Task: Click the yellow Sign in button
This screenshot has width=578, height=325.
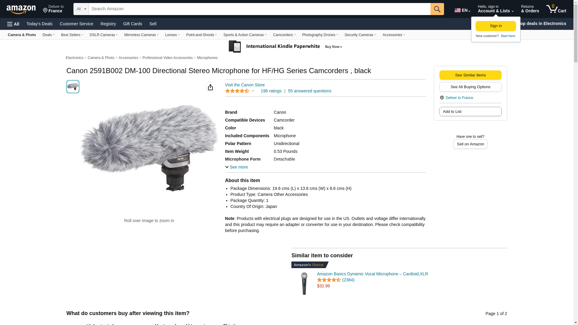Action: 496,26
